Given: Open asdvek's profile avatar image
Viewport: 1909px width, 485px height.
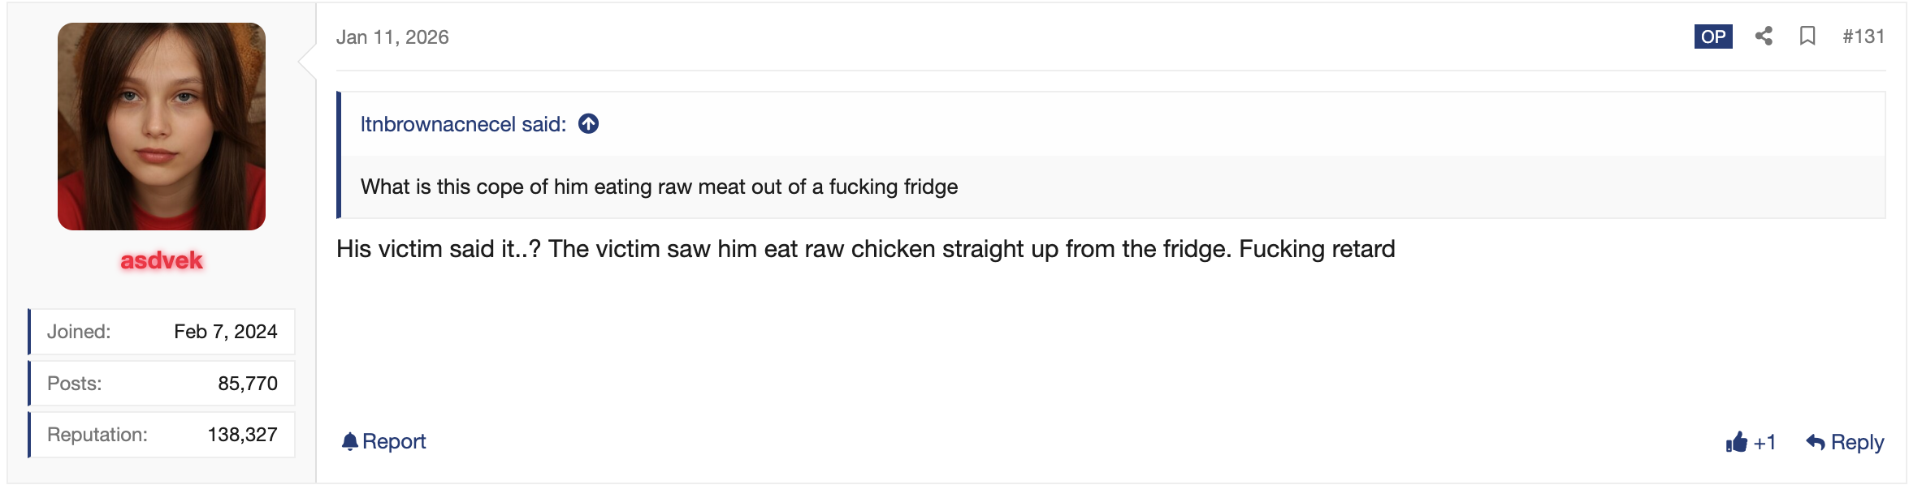Looking at the screenshot, I should coord(162,127).
